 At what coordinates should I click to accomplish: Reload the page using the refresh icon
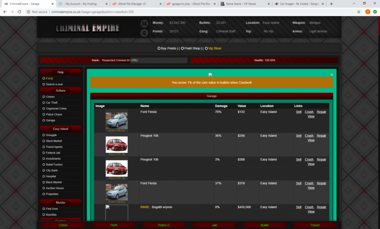click(x=20, y=12)
